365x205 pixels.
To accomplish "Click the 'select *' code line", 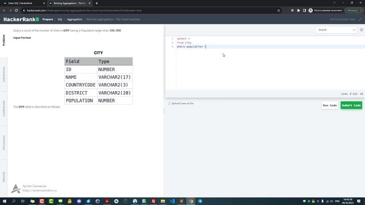I will click(x=183, y=39).
